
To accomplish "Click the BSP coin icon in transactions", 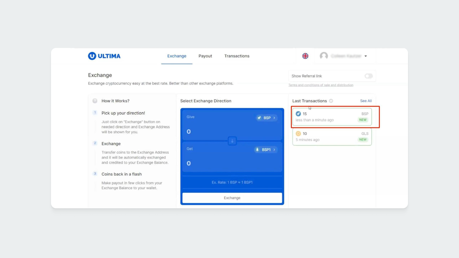I will pyautogui.click(x=298, y=114).
